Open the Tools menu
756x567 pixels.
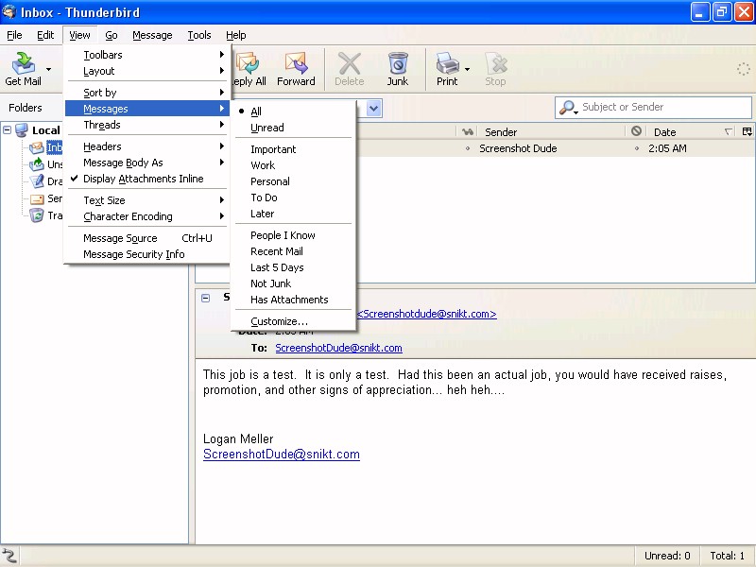tap(199, 35)
